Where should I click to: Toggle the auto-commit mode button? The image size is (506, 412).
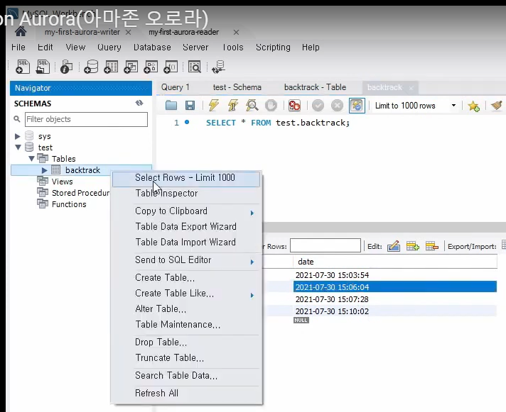point(357,106)
